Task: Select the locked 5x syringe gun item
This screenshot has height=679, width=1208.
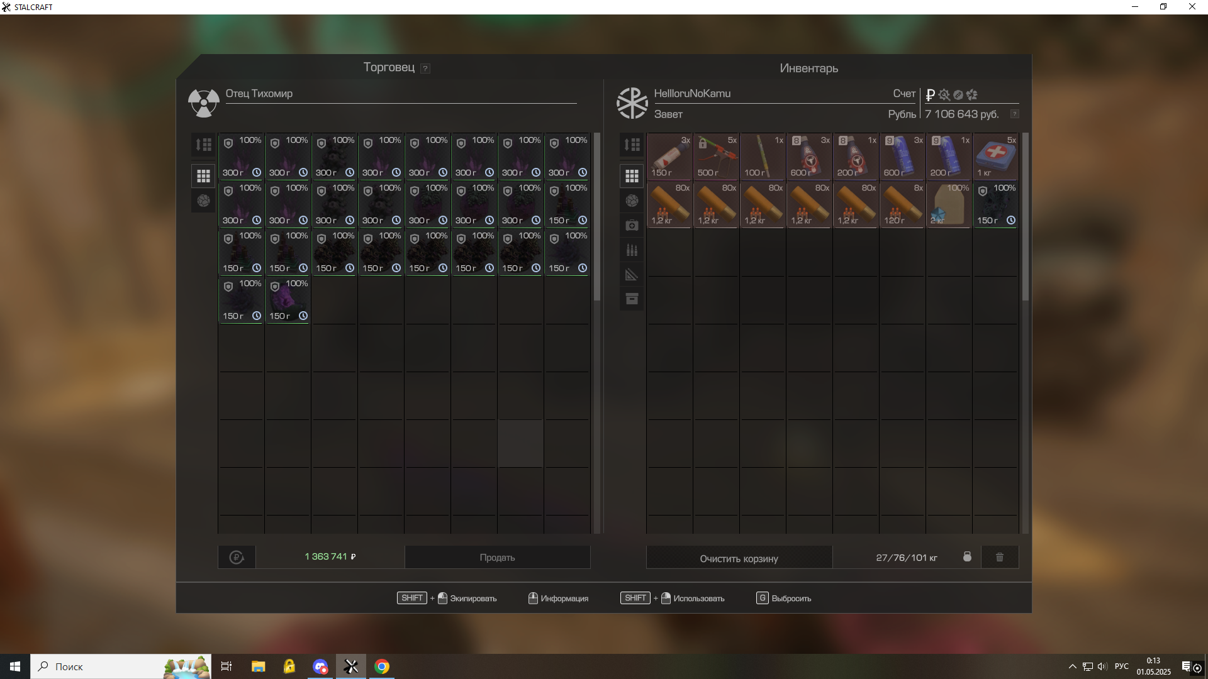Action: click(x=716, y=157)
